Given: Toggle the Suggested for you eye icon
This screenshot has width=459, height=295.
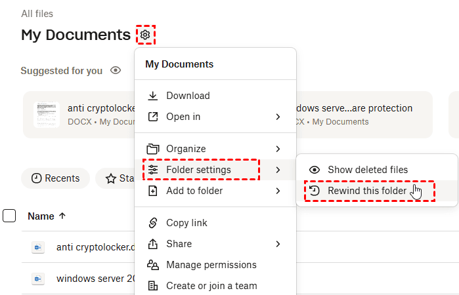Looking at the screenshot, I should pos(116,70).
